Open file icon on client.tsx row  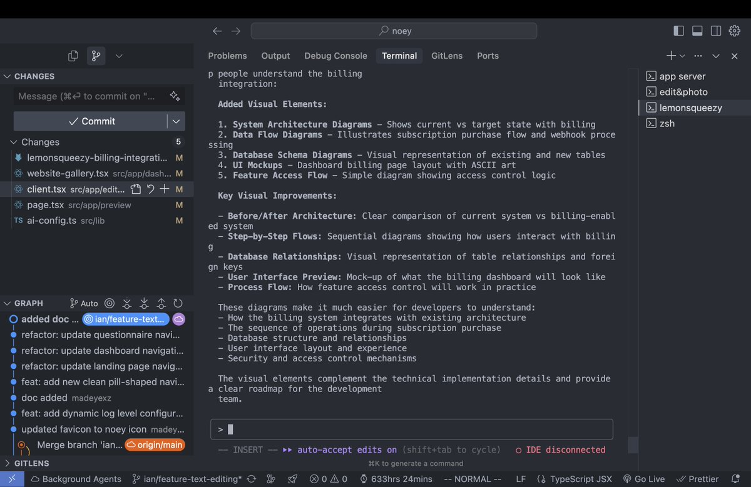tap(136, 189)
